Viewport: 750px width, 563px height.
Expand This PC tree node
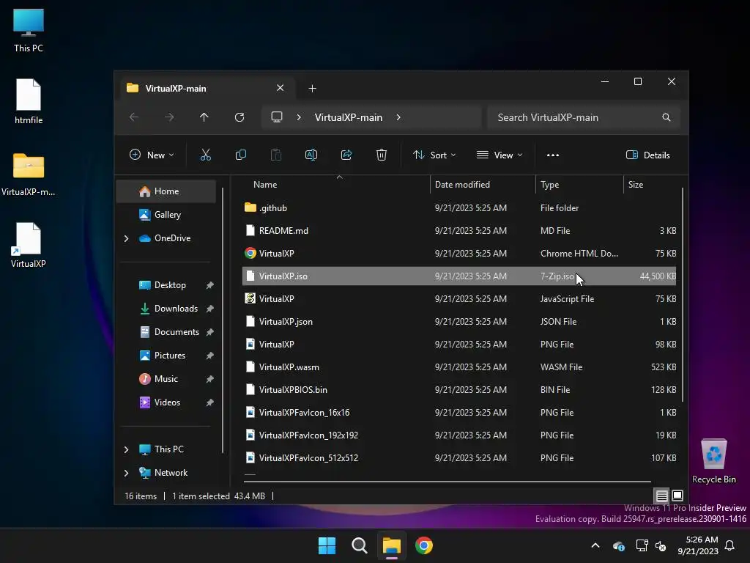point(126,449)
